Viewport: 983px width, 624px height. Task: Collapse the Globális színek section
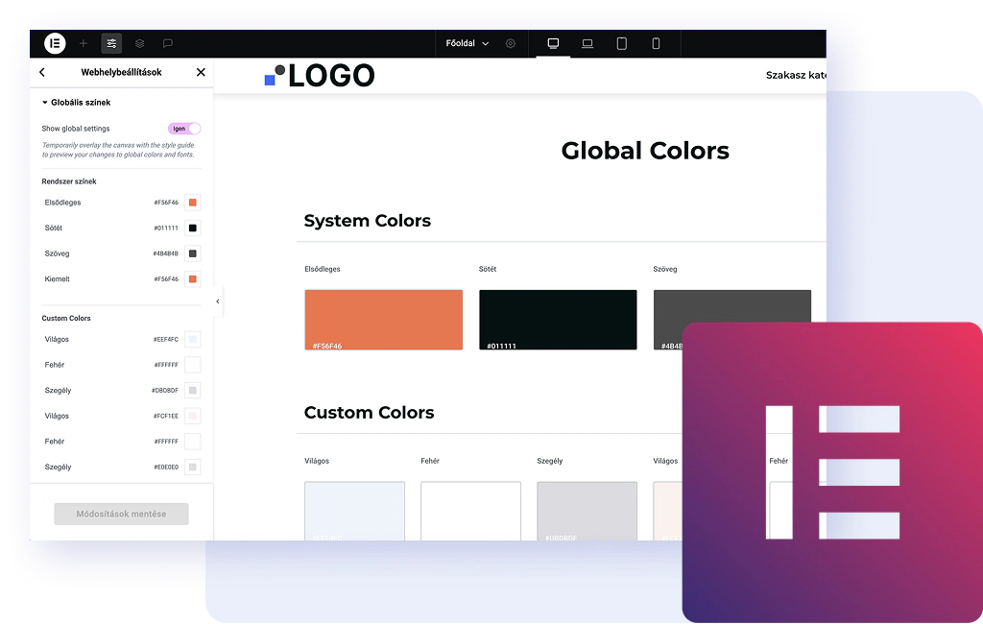(76, 103)
